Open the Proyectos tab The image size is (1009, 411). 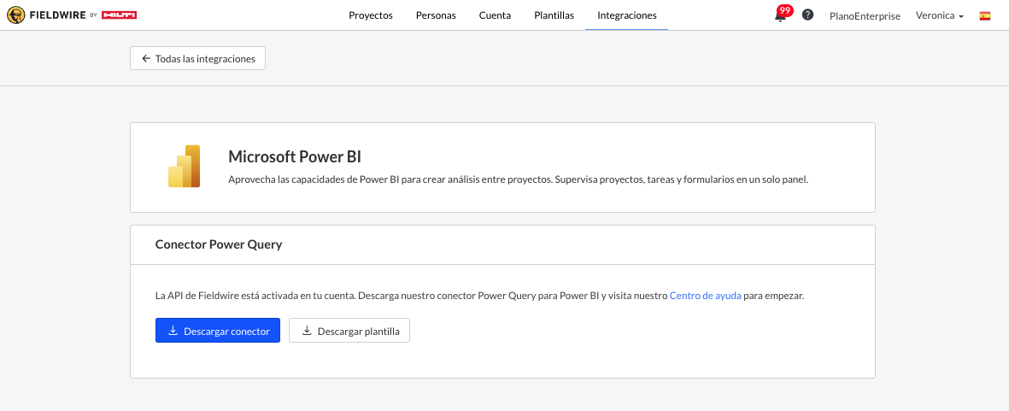pos(371,15)
